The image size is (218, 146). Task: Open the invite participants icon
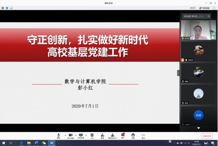coord(102,136)
